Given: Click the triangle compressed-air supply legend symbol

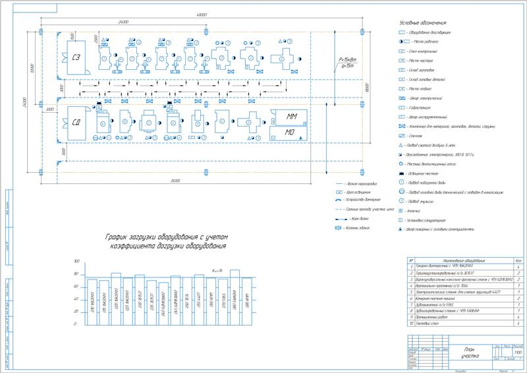Looking at the screenshot, I should [401, 145].
